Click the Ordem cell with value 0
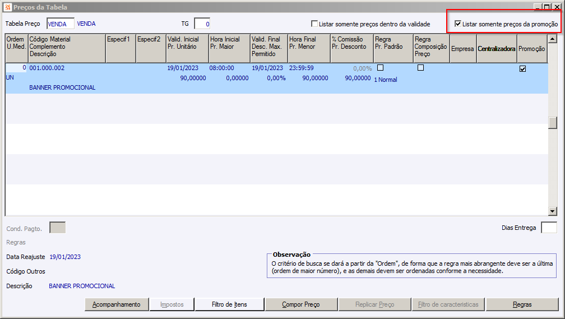 (16, 68)
